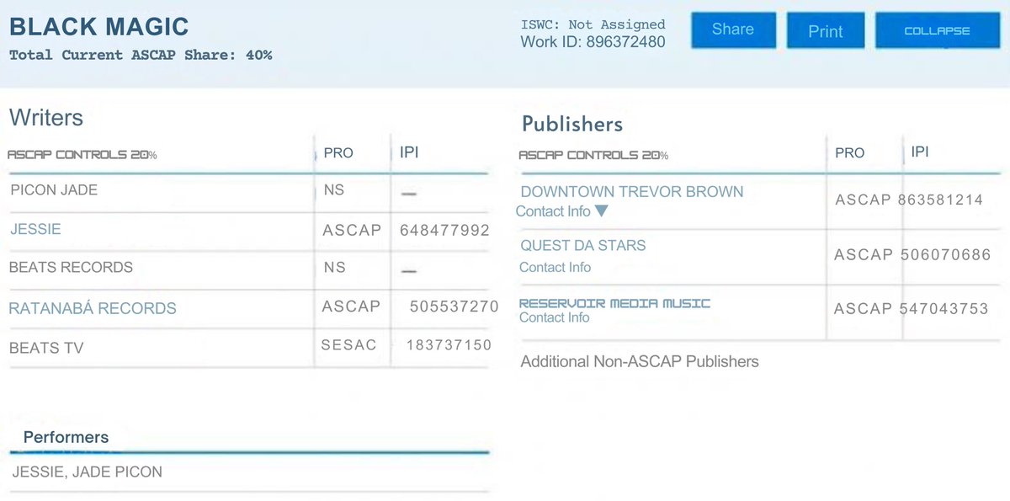
Task: Open the RATANABÁ RECORDS writer link
Action: click(x=93, y=308)
